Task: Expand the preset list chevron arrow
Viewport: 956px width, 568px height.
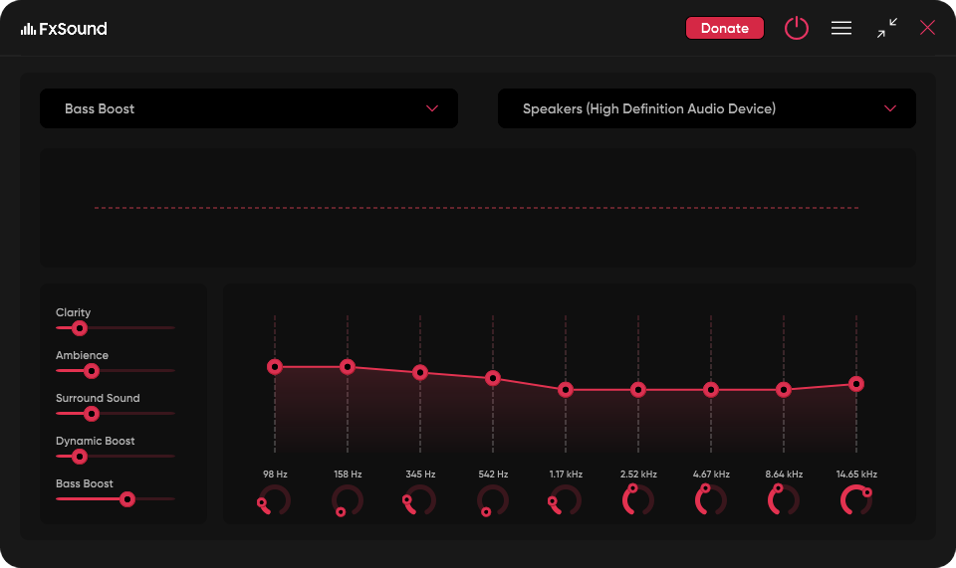Action: tap(432, 108)
